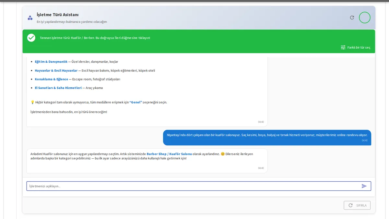Click the shapes icon beside İşletme Türü Asistanı
389x219 pixels.
click(30, 18)
